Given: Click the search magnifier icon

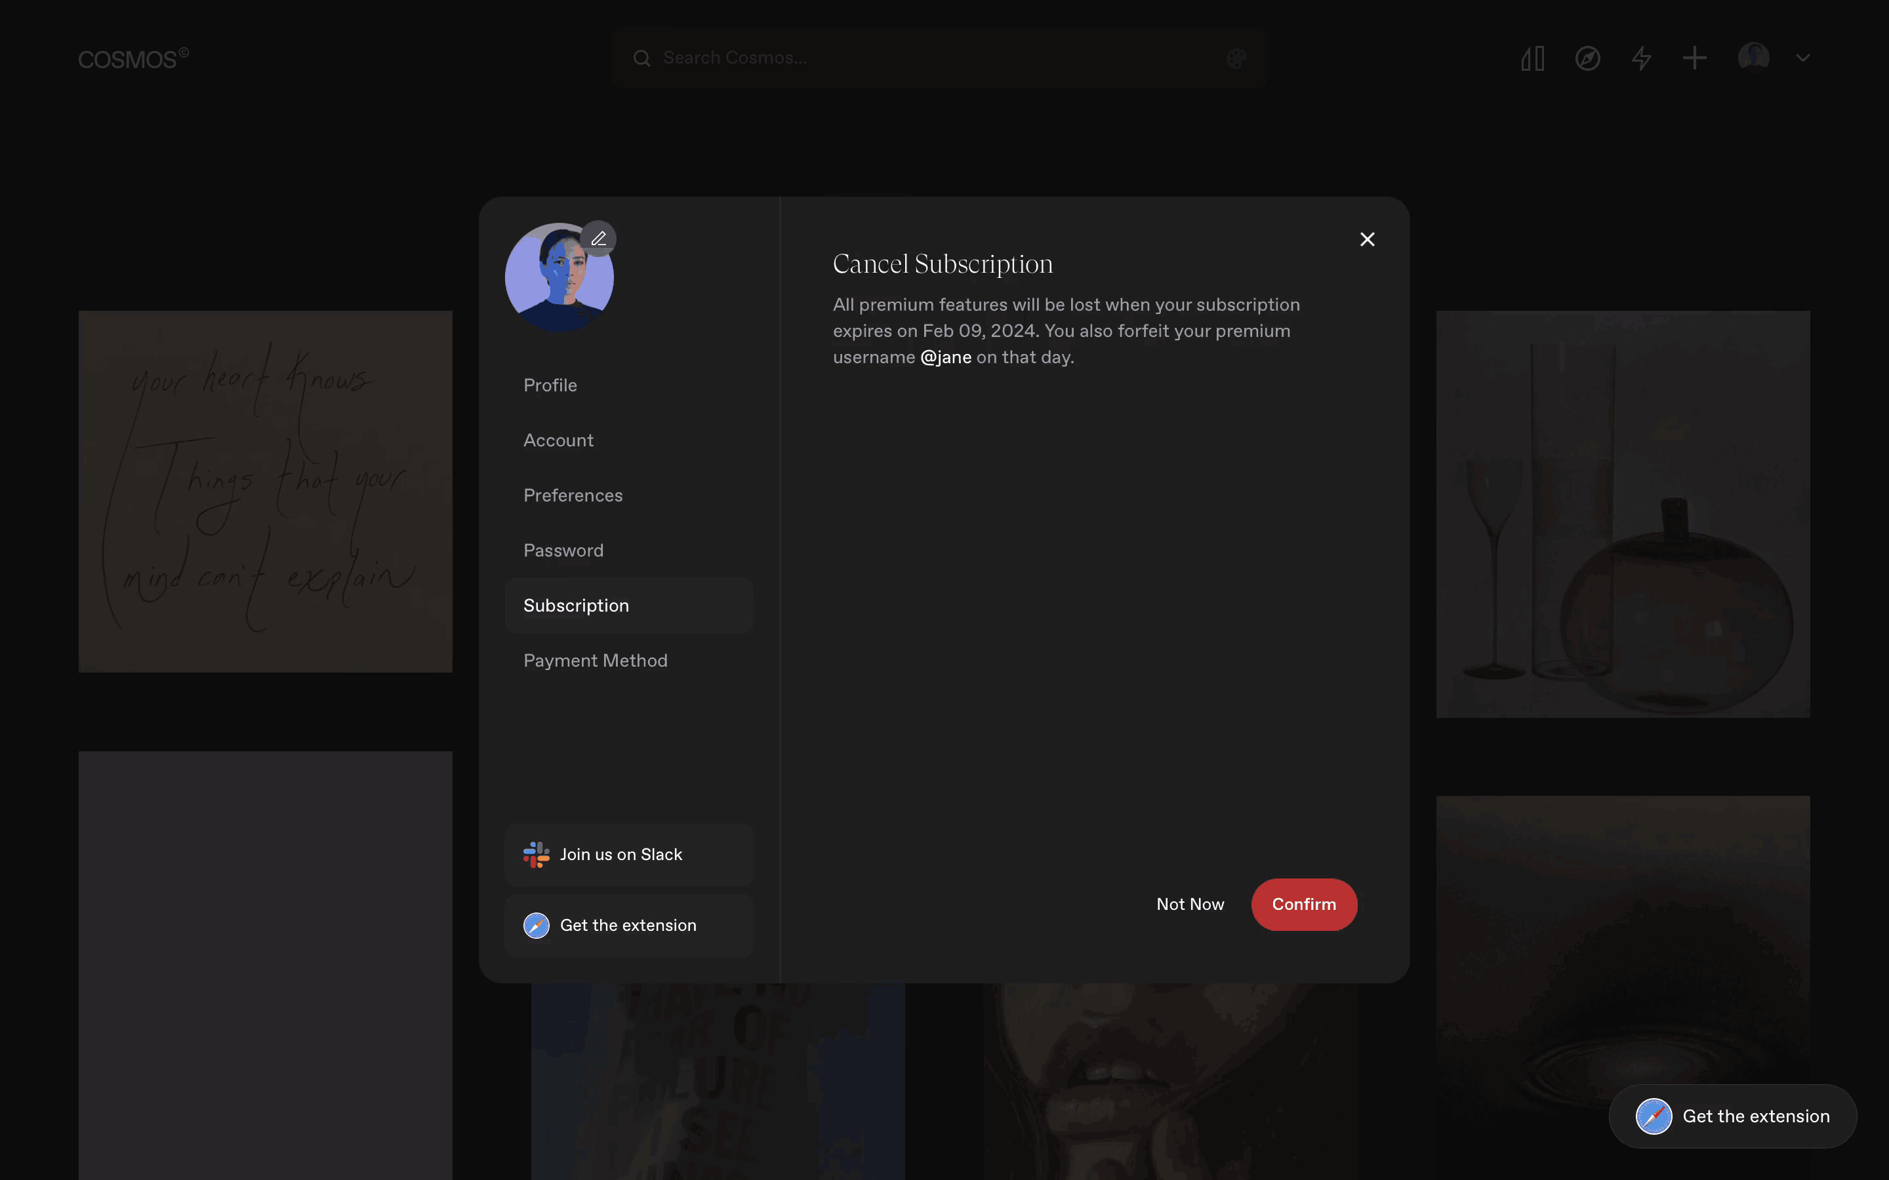Looking at the screenshot, I should (x=641, y=58).
